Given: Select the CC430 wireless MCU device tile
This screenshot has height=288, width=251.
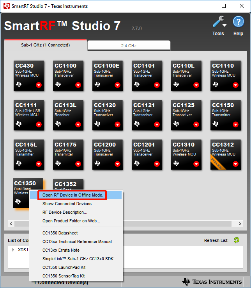Looking at the screenshot, I should tap(28, 75).
